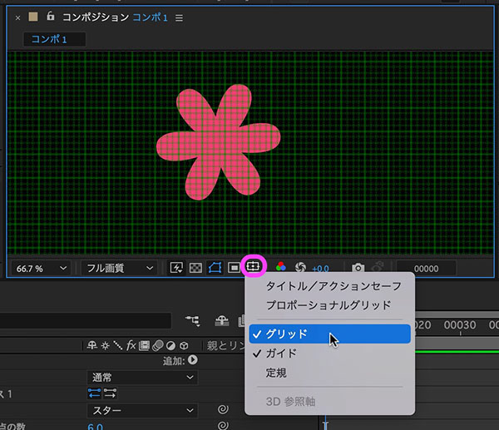
Task: Click the frame blending switch icon
Action: pos(144,345)
